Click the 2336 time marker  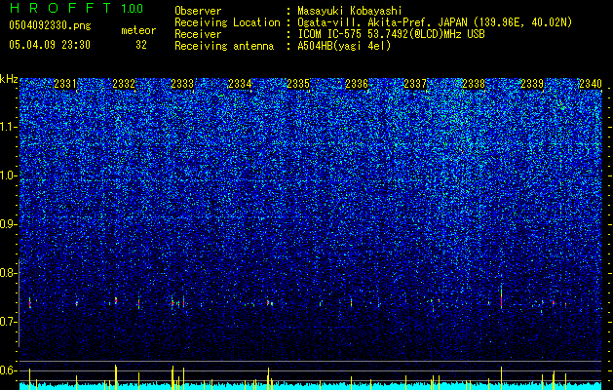click(357, 83)
